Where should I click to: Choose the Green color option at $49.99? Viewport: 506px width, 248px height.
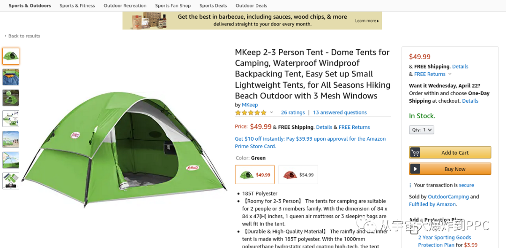(254, 175)
